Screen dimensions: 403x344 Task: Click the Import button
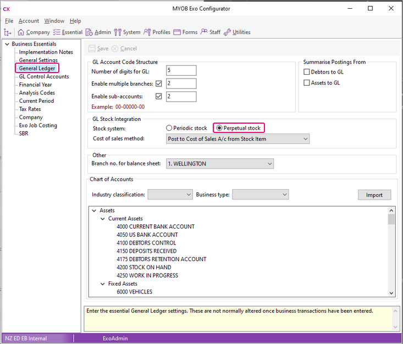374,195
